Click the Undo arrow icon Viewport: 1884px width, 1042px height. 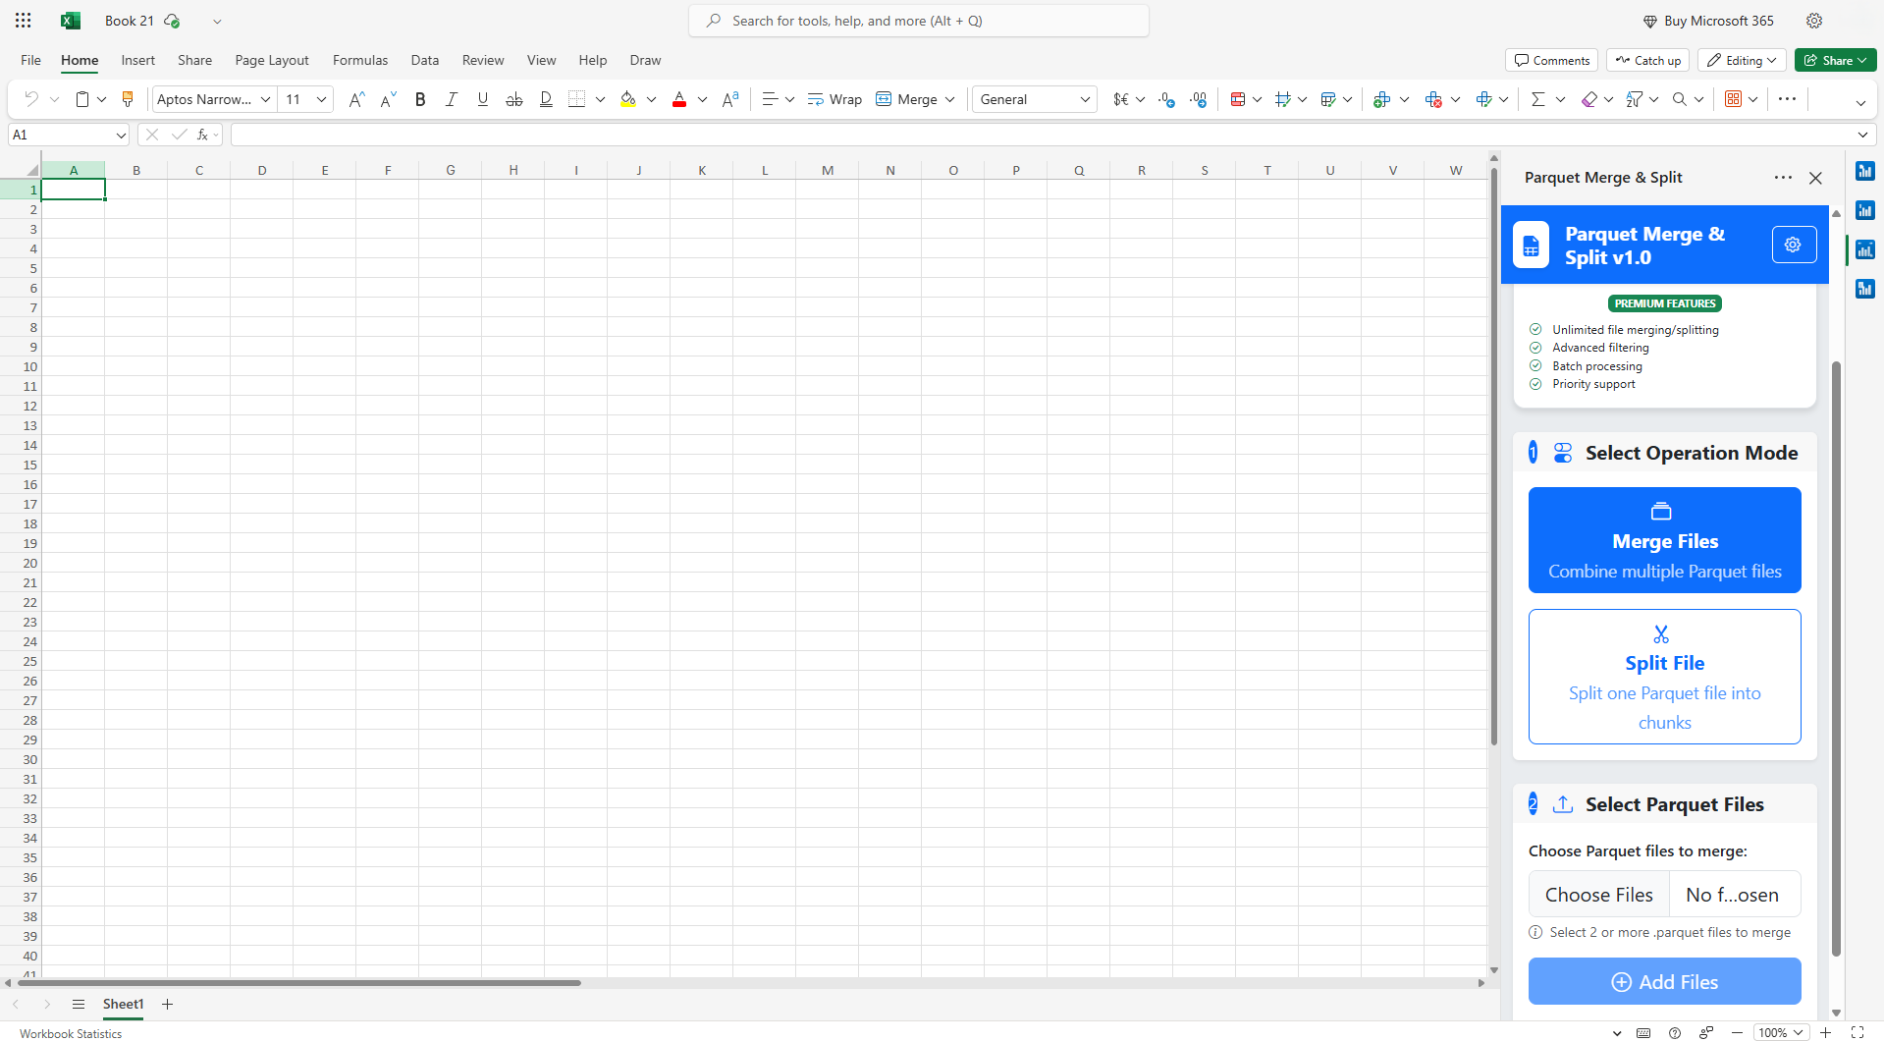click(x=30, y=99)
